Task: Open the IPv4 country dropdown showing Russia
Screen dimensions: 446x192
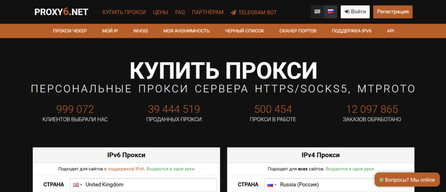Action: (x=338, y=185)
